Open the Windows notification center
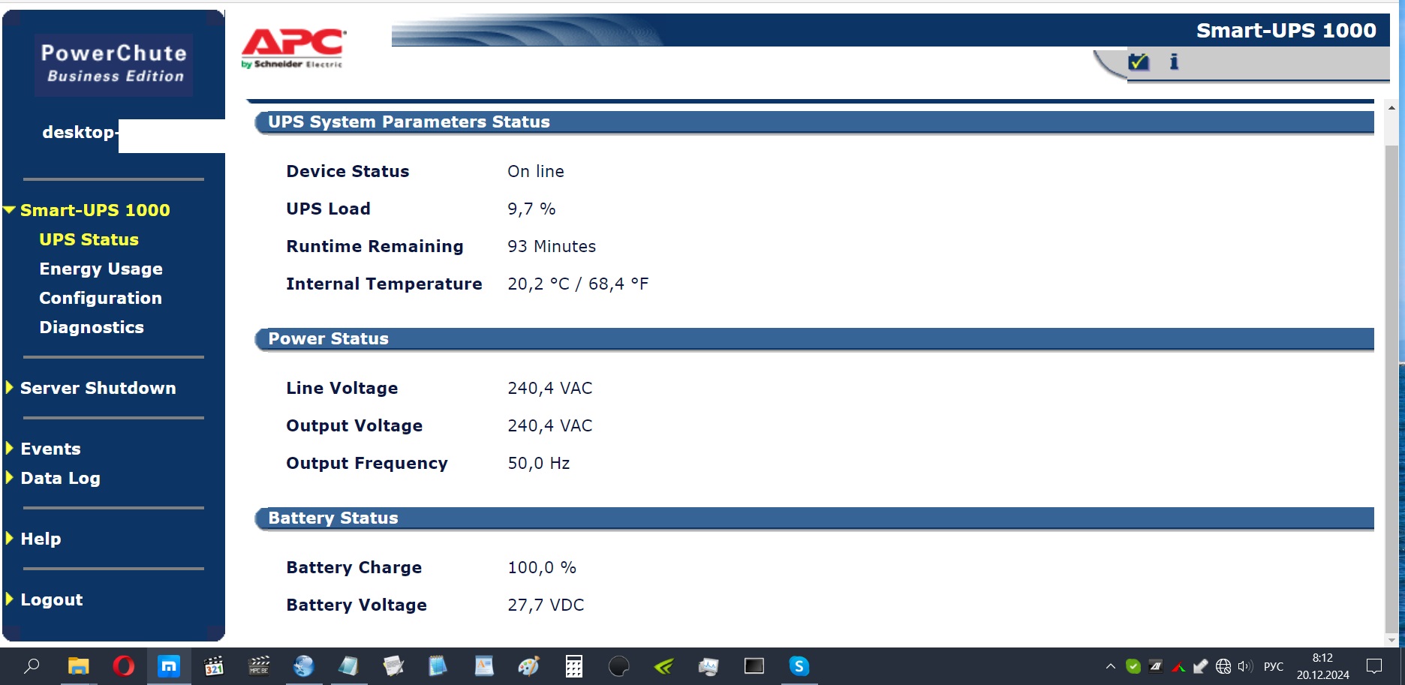1405x685 pixels. click(1374, 666)
